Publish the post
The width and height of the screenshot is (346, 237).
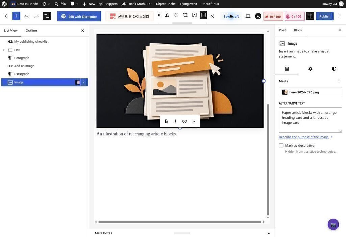[325, 16]
